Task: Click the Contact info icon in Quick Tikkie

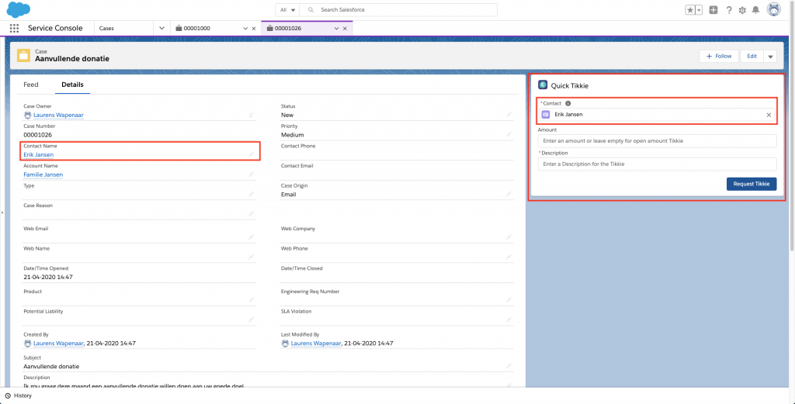Action: coord(568,103)
